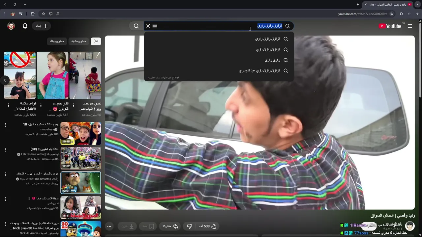Open options for جميع سكتشات مشيع video

pos(6,125)
